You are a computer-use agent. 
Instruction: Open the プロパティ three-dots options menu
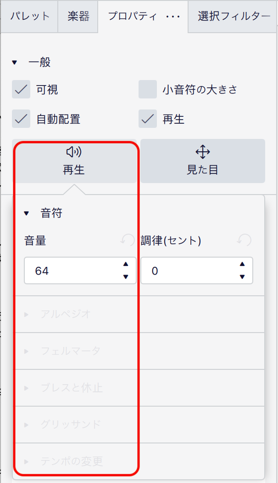(x=173, y=17)
